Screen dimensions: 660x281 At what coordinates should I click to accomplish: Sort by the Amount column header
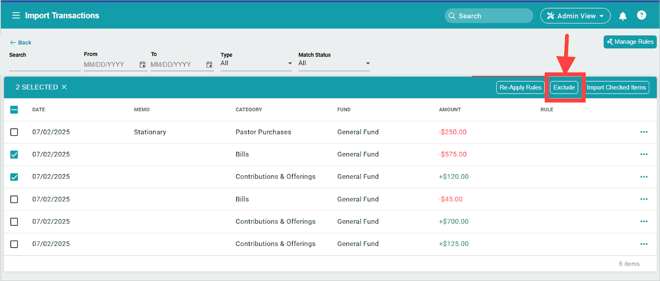point(450,110)
